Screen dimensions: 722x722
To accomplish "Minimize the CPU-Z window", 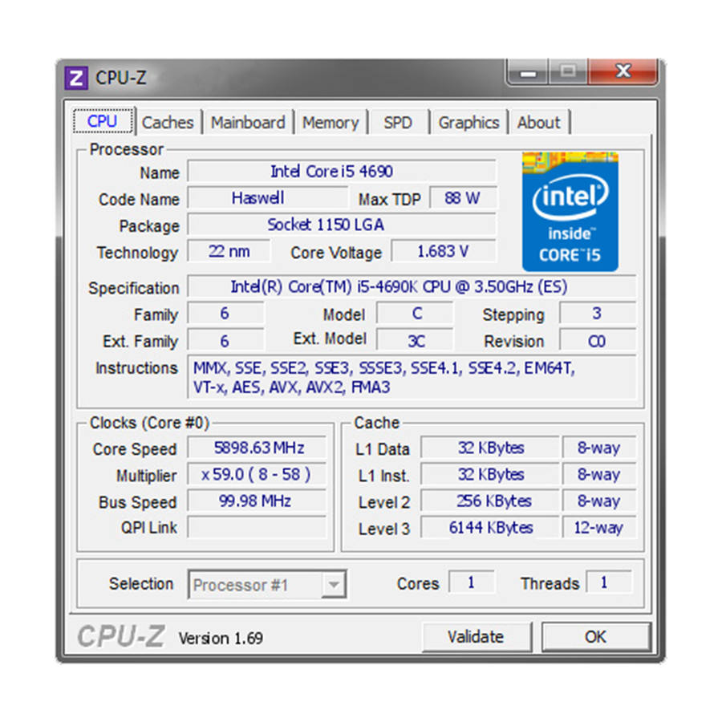I will pos(528,72).
